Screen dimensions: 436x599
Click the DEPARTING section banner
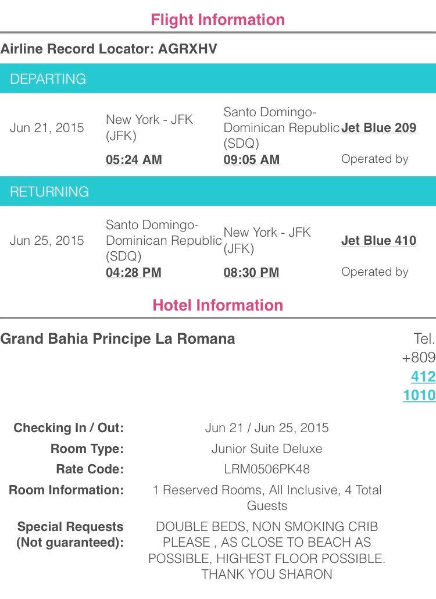tap(218, 79)
